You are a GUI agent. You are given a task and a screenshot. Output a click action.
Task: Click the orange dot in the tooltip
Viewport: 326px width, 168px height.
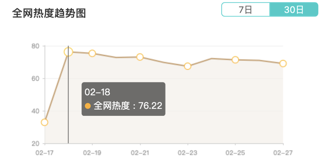point(88,106)
